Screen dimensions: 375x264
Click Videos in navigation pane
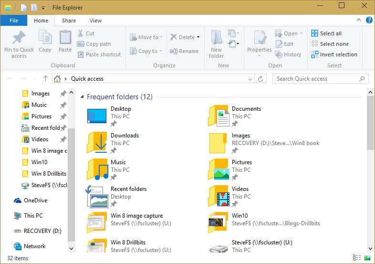tap(40, 139)
